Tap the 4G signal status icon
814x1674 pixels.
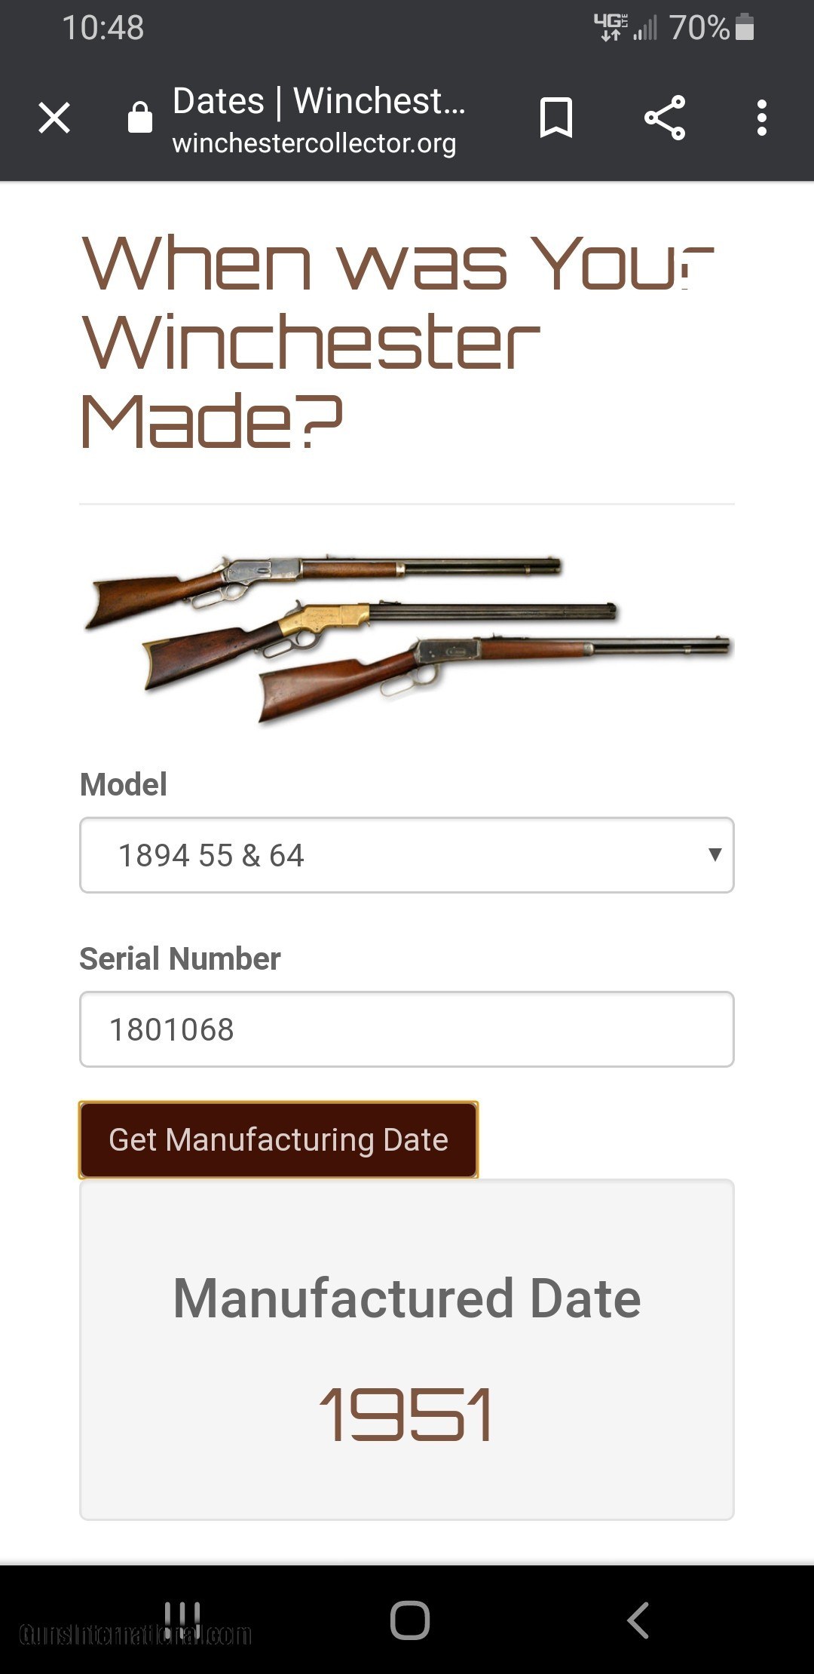612,28
